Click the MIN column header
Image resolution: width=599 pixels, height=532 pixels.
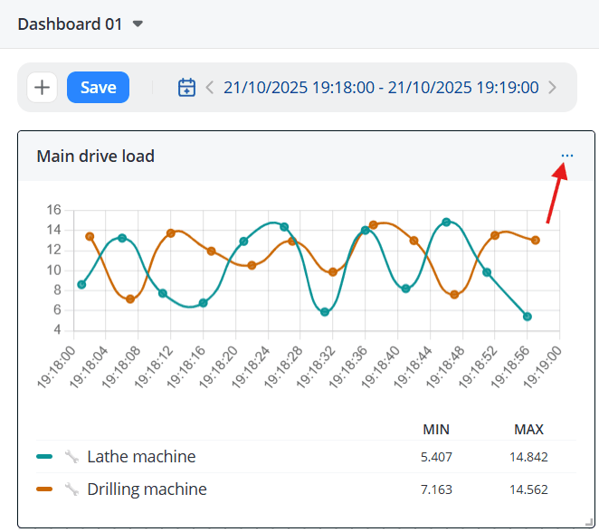[436, 430]
